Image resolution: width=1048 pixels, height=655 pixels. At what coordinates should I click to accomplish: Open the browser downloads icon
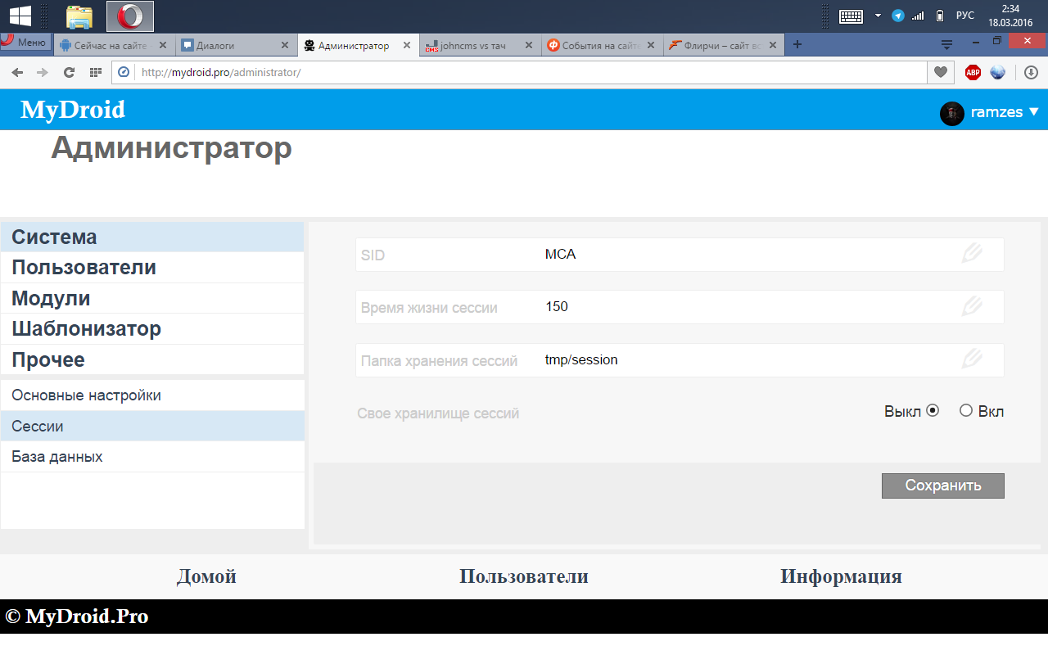click(x=1031, y=73)
